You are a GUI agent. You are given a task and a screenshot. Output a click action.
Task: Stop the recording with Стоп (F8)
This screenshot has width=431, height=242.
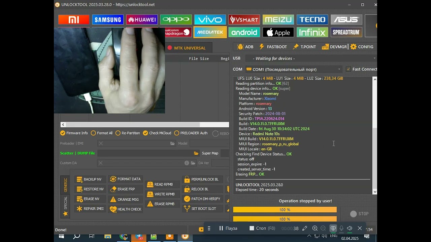click(262, 228)
